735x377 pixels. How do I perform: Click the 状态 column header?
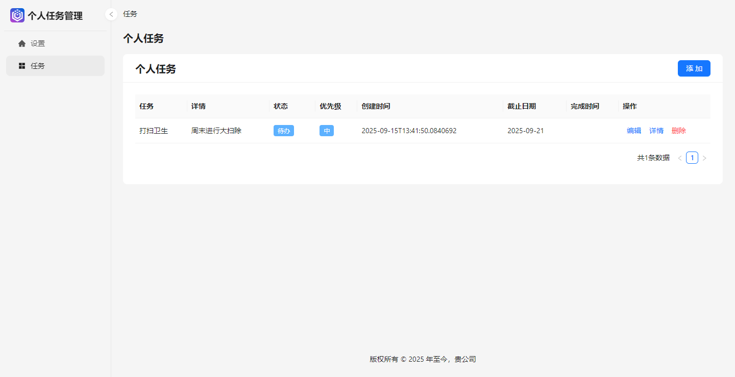tap(280, 106)
